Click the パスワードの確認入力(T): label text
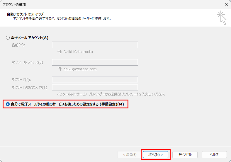 pyautogui.click(x=30, y=87)
